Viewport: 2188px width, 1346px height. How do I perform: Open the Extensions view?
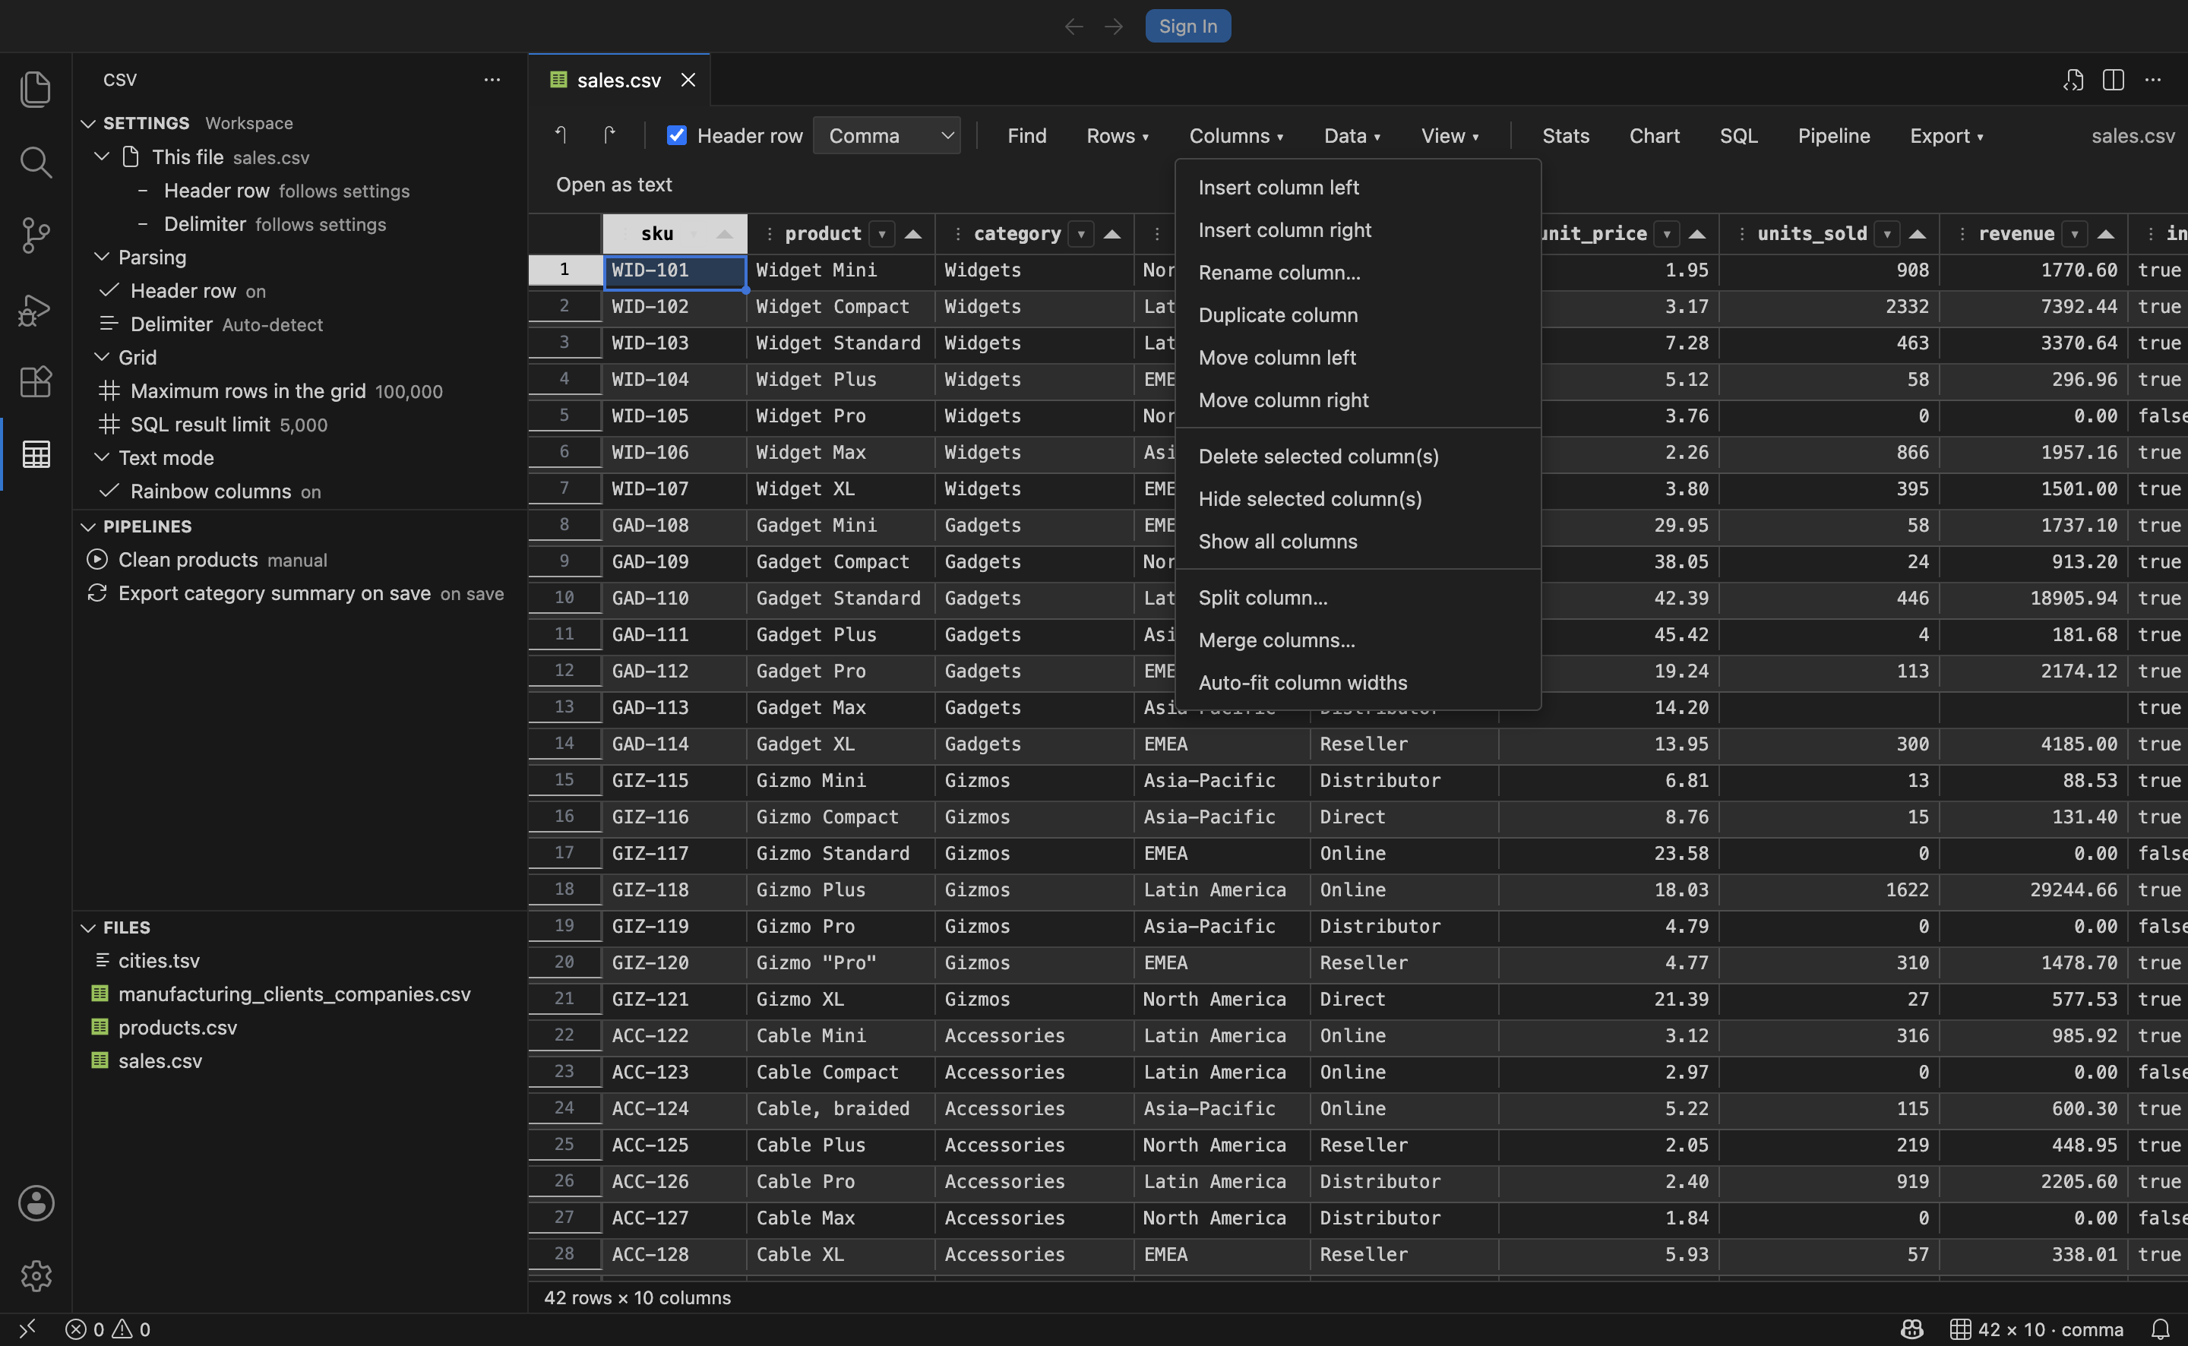click(36, 382)
